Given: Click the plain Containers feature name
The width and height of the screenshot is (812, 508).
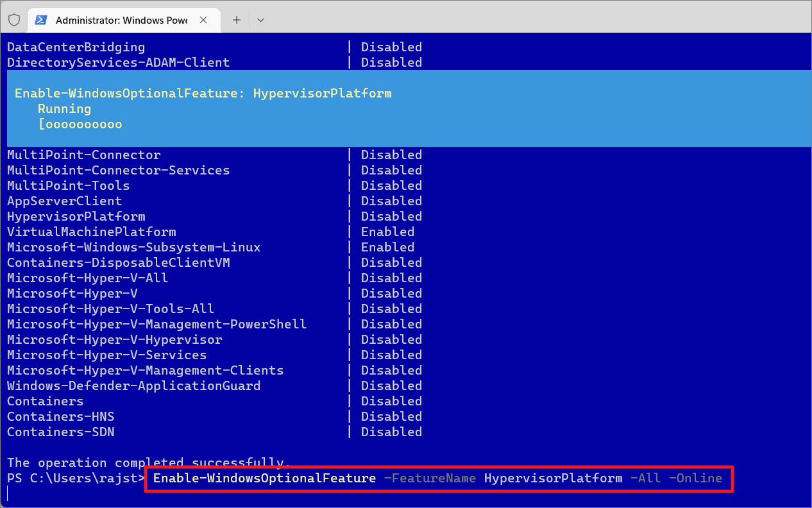Looking at the screenshot, I should point(45,401).
